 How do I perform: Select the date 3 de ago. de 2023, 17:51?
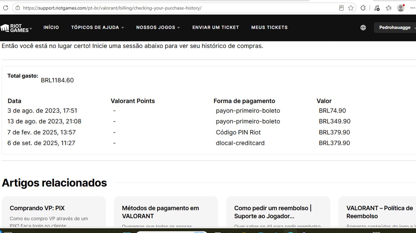pos(42,111)
